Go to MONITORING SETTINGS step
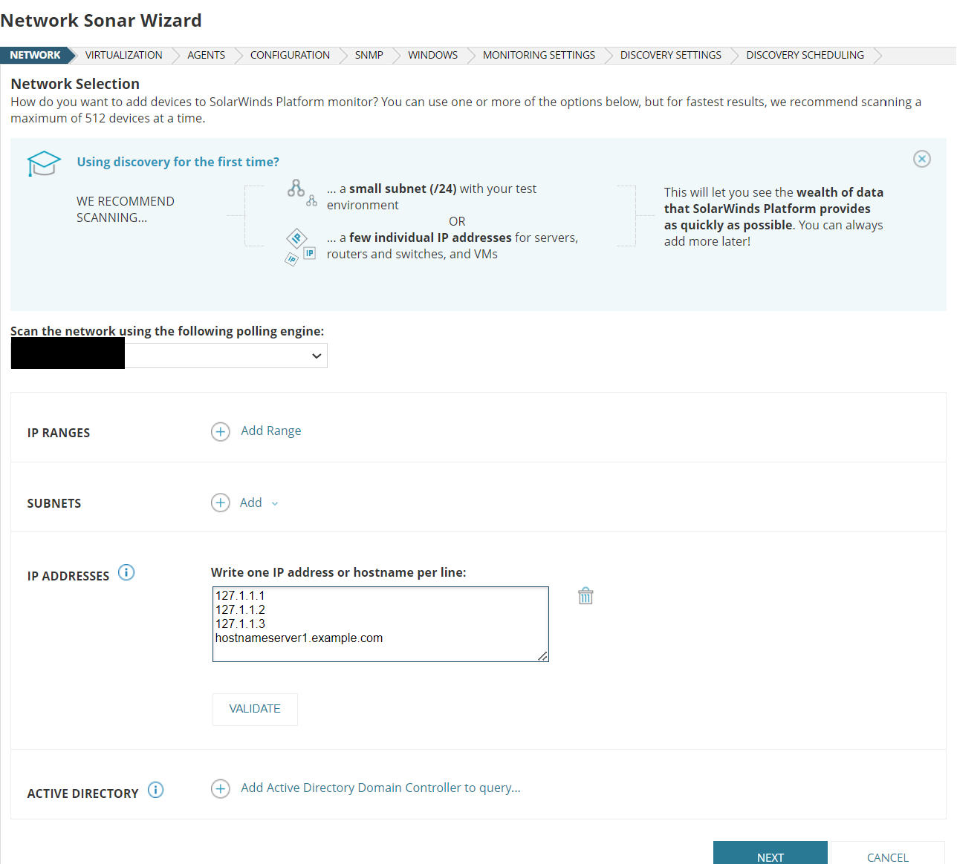The width and height of the screenshot is (957, 864). [539, 55]
